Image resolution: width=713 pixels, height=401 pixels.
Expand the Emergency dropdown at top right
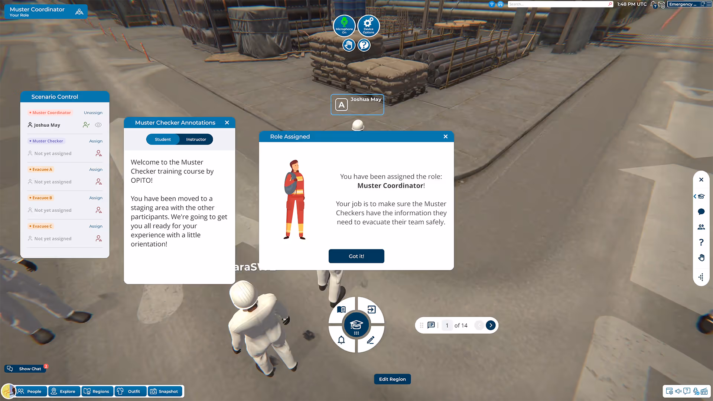683,4
